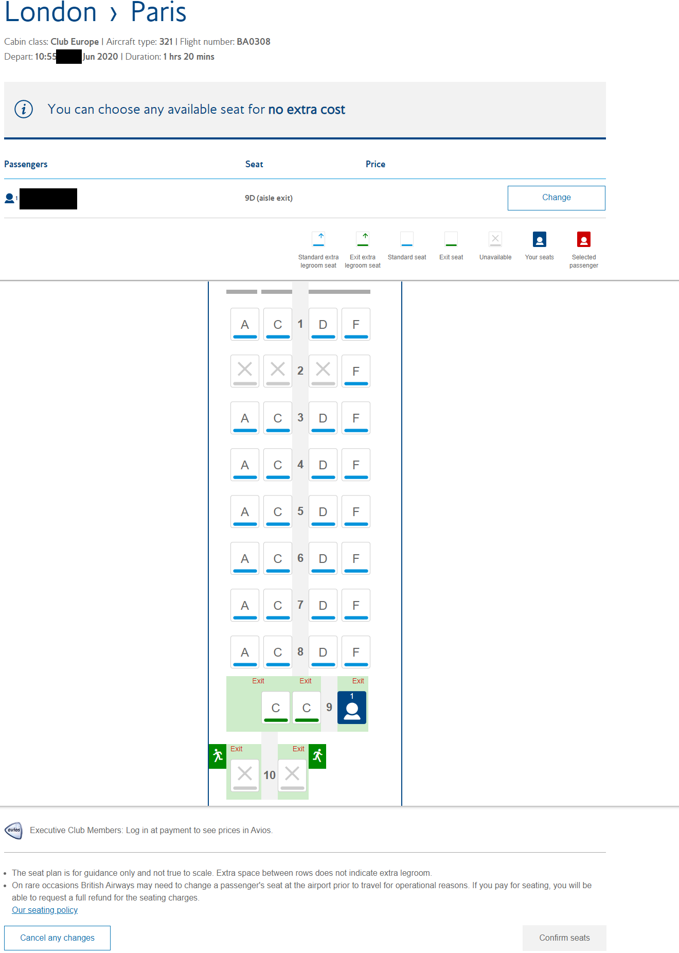Viewport: 679px width, 953px height.
Task: Select seat 1D
Action: pos(323,324)
